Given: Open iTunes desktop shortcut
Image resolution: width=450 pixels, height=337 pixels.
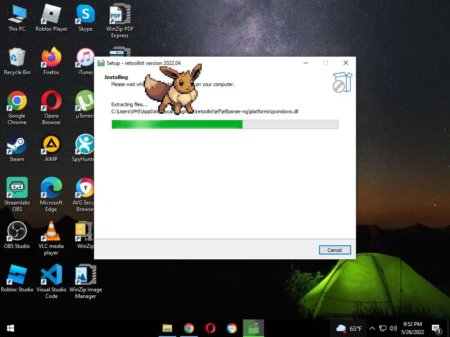Looking at the screenshot, I should click(x=85, y=61).
